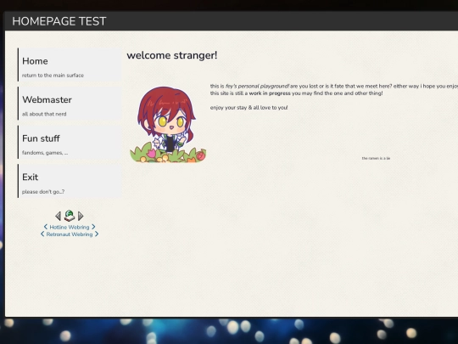
Task: Open the Retronaut Webring link
Action: tap(70, 234)
